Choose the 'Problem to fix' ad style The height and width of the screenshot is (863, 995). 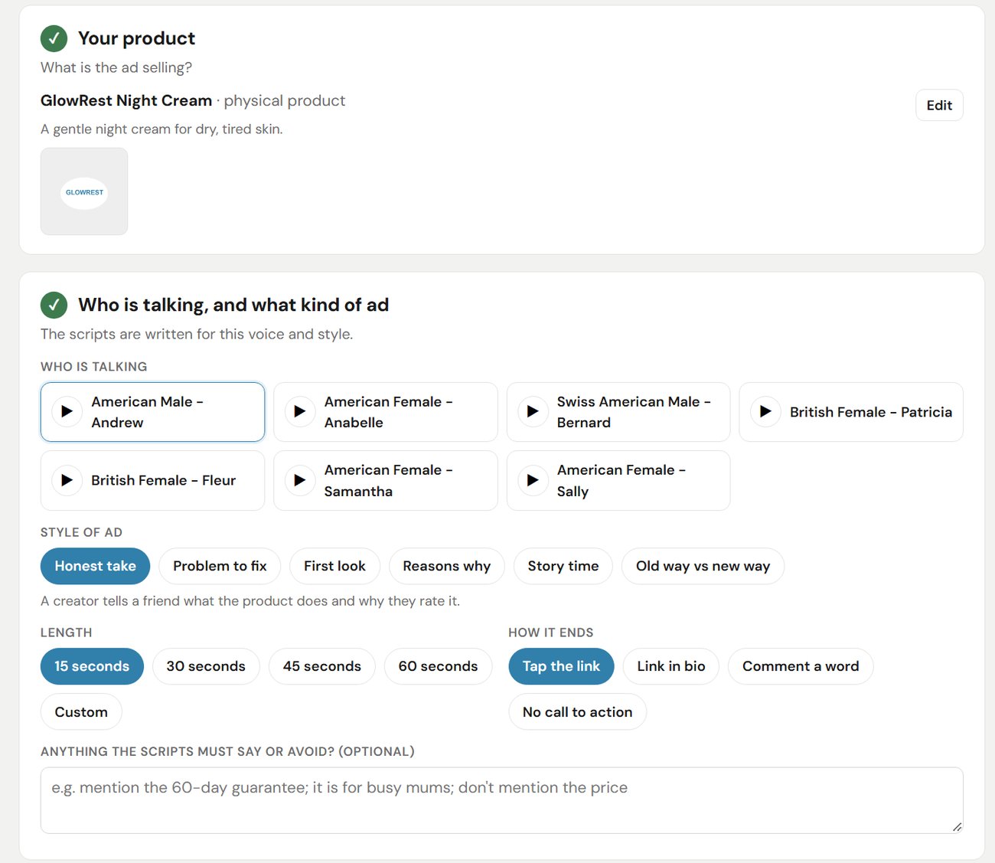220,566
